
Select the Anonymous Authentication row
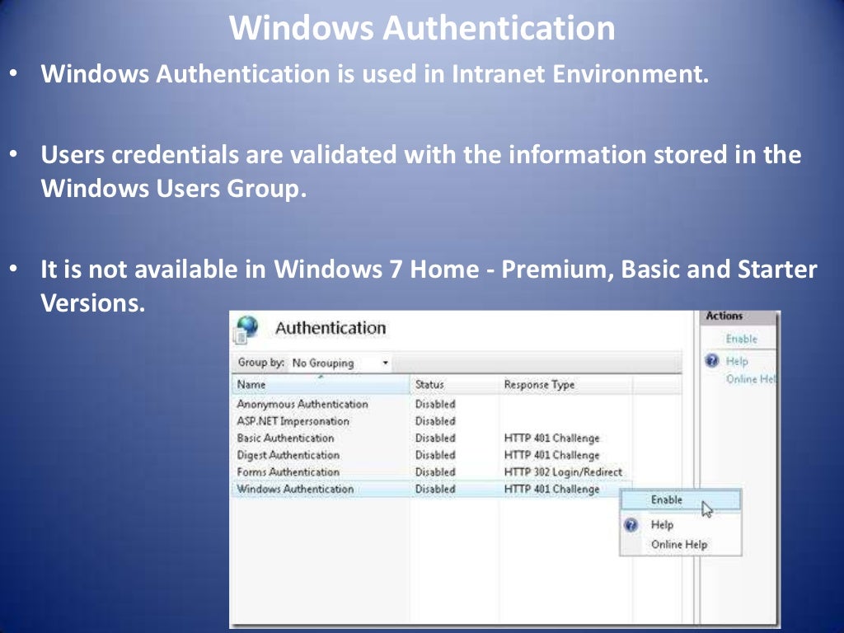point(302,405)
